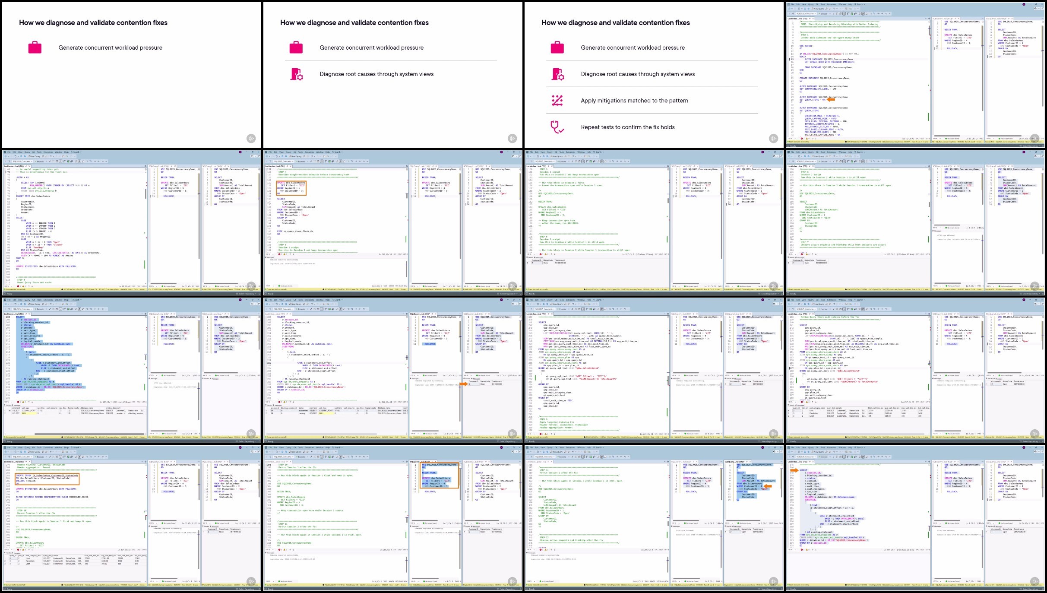Image resolution: width=1047 pixels, height=593 pixels.
Task: Click play watermark on the four-bullet slide
Action: pyautogui.click(x=773, y=139)
